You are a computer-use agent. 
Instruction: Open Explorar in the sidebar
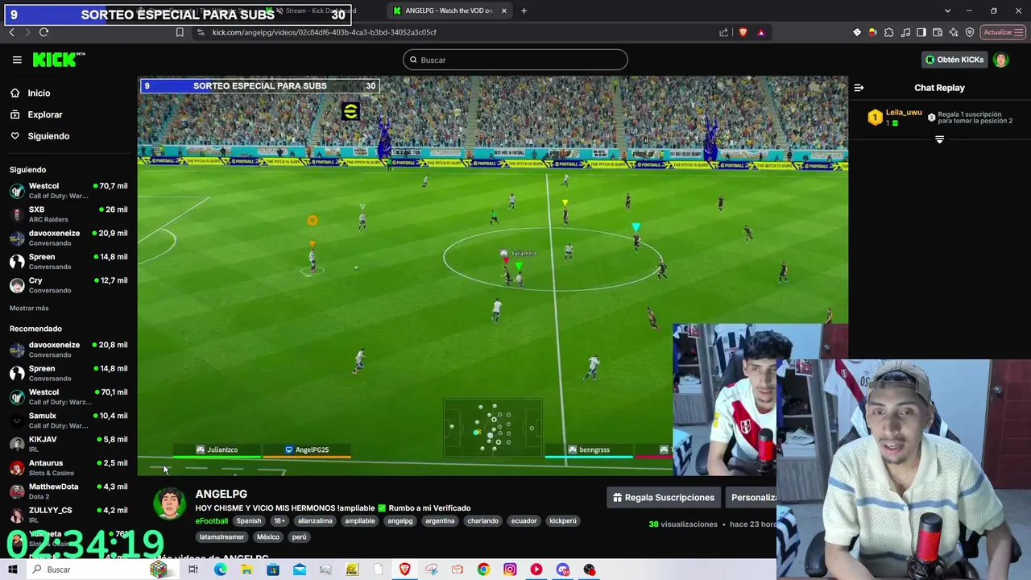point(44,114)
